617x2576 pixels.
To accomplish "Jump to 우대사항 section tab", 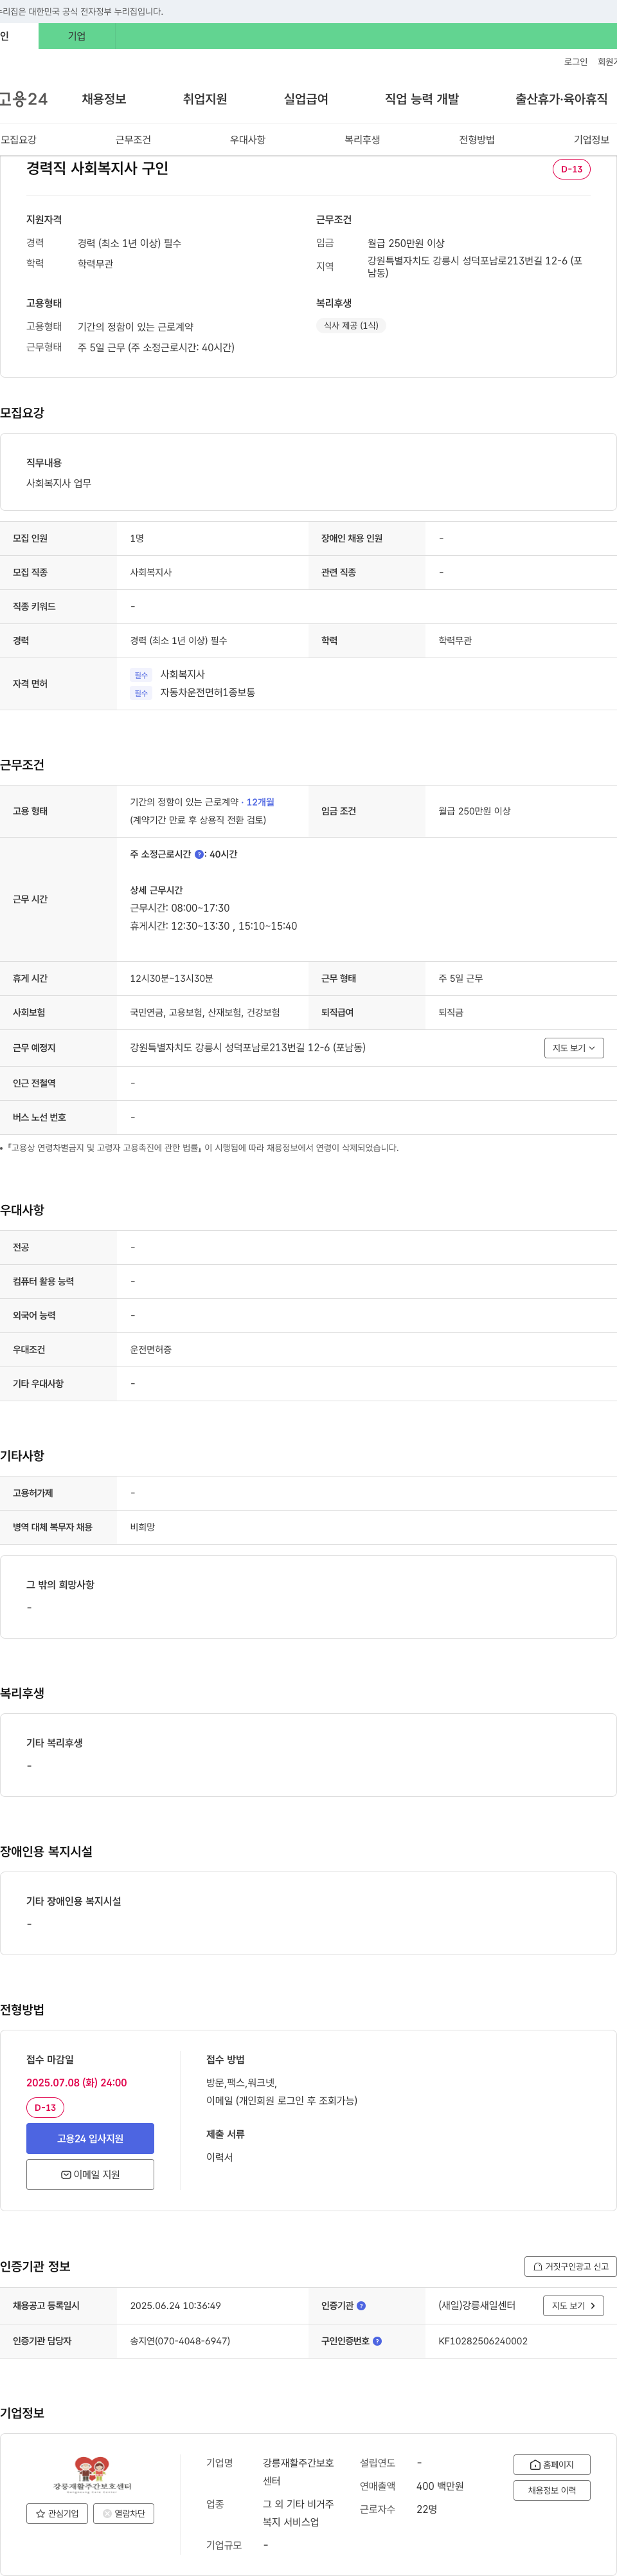I will 247,140.
